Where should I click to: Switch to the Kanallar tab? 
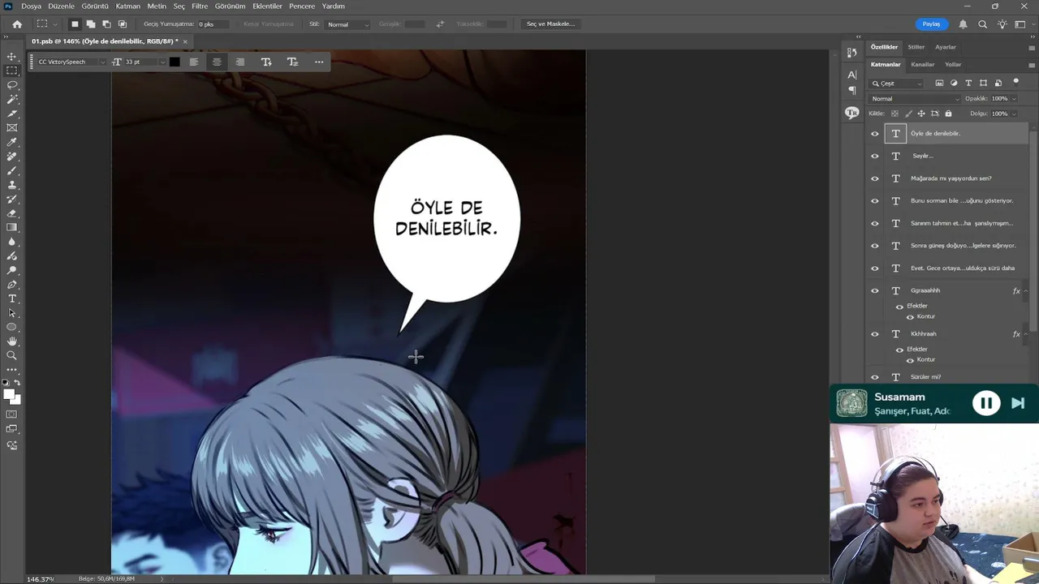pyautogui.click(x=923, y=64)
